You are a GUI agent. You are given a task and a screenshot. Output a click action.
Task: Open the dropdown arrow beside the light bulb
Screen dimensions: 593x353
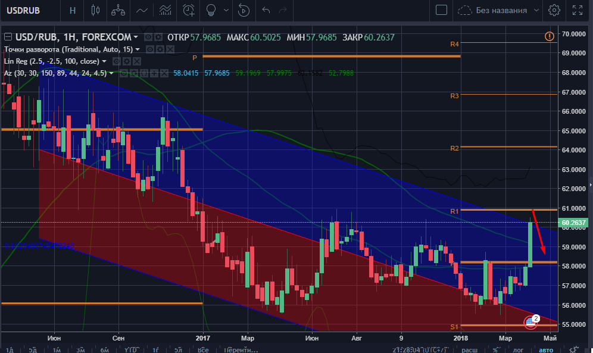point(226,10)
